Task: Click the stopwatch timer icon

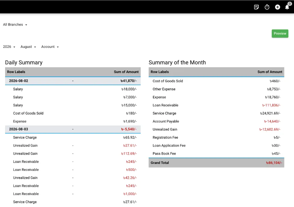Action: tap(267, 7)
